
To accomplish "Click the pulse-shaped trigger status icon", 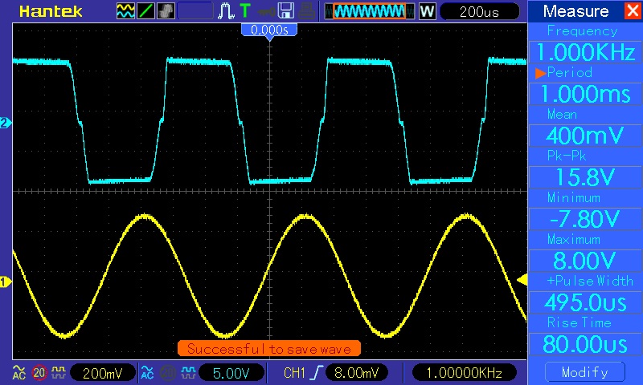I will pyautogui.click(x=226, y=11).
